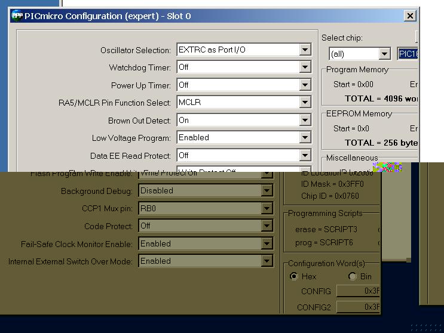Click the 'Enabled' Low Voltage Program value
The height and width of the screenshot is (333, 444).
tap(194, 138)
